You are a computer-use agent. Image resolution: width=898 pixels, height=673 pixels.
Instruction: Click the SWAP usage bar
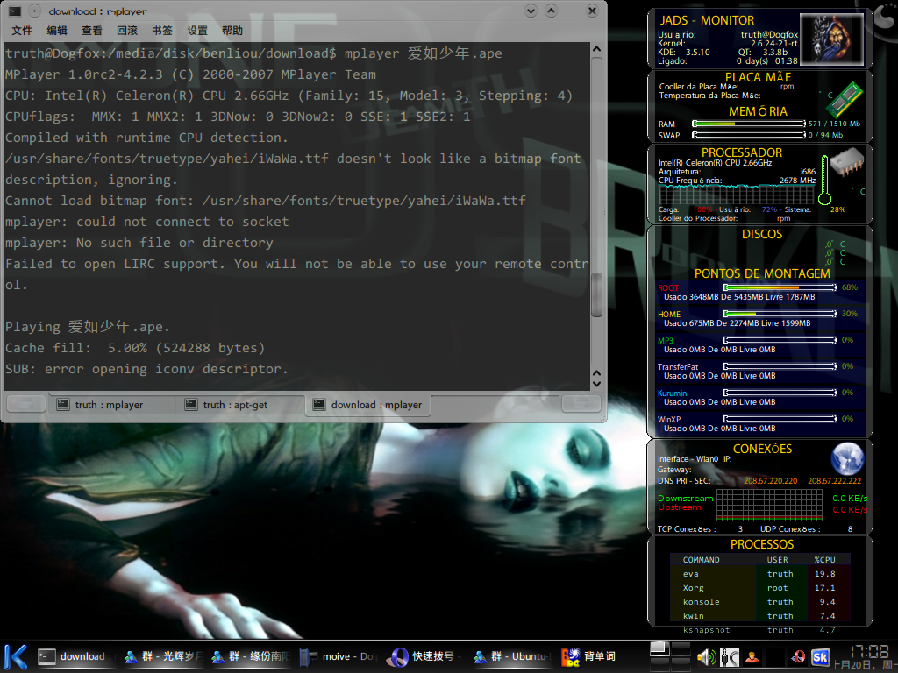(x=749, y=135)
